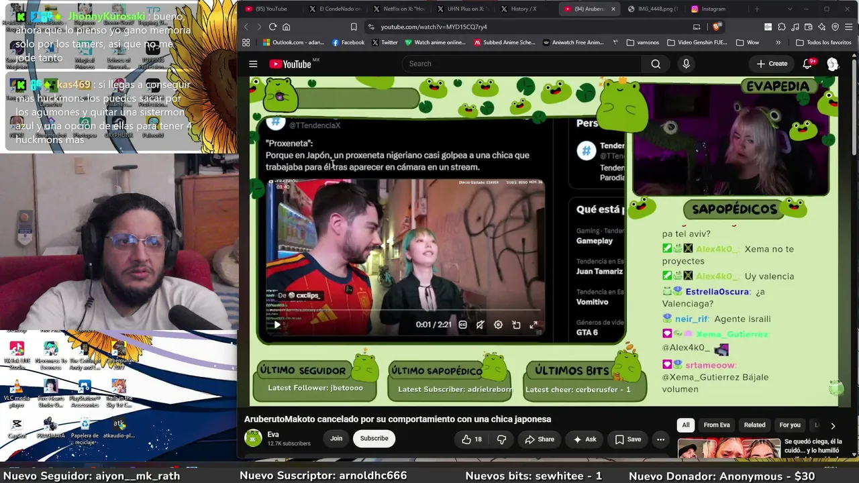The image size is (859, 483).
Task: Open the Create menu on YouTube
Action: [x=772, y=64]
